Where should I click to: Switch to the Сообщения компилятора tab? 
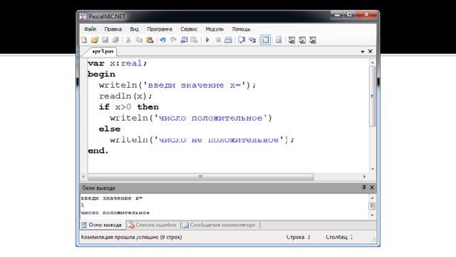click(x=219, y=225)
